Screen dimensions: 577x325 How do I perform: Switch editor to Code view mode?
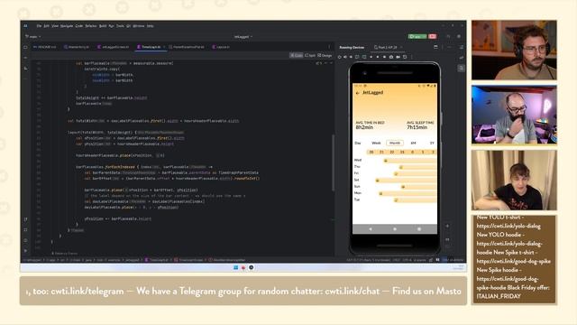(x=297, y=55)
